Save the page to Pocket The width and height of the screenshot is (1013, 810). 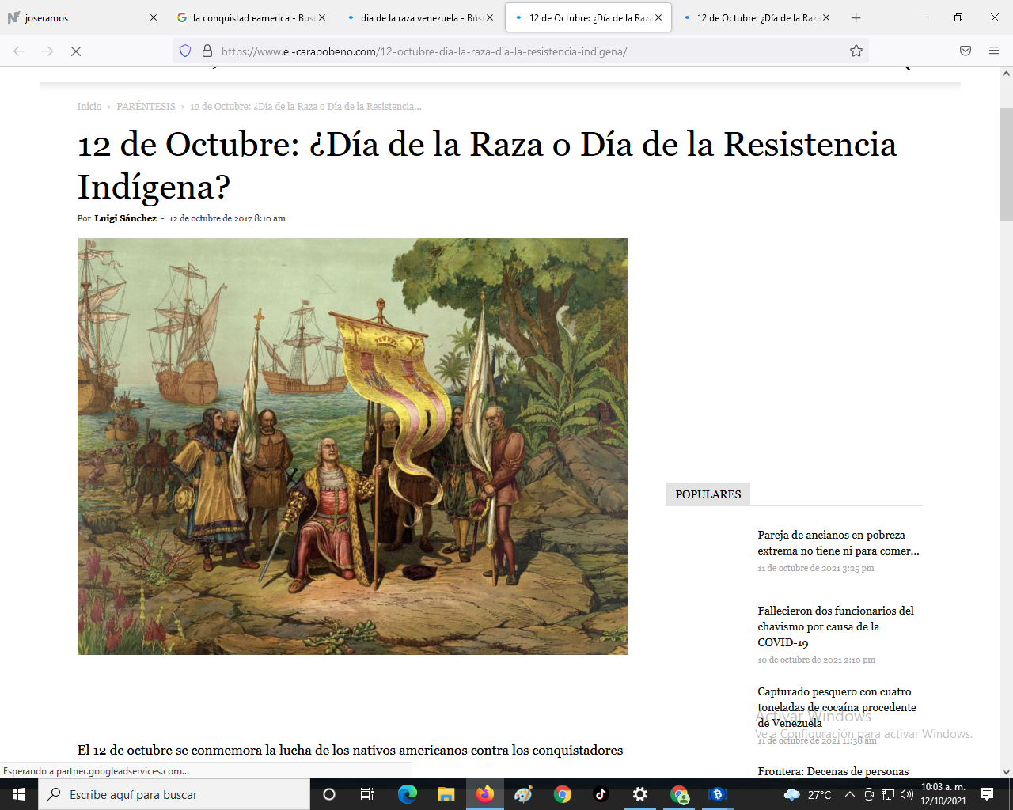click(966, 51)
